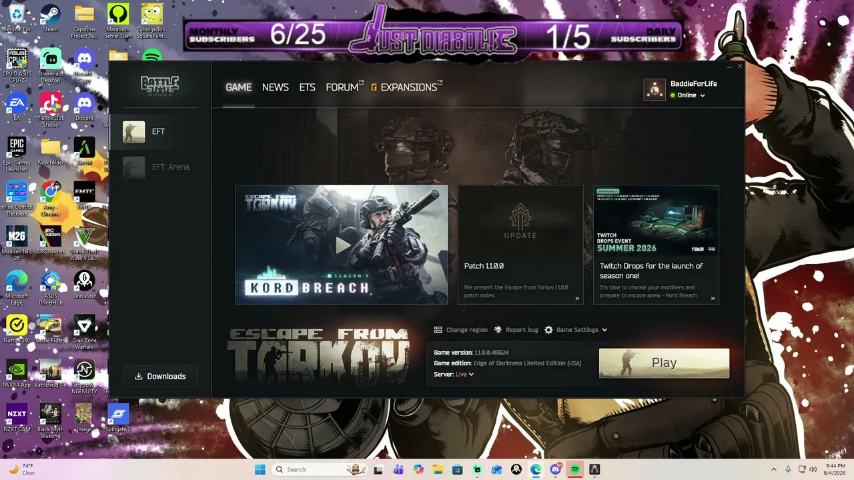The image size is (854, 480).
Task: Open the Battle Riders desktop shortcut
Action: coord(50,329)
